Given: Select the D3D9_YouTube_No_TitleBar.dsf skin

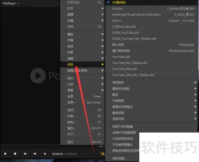Looking at the screenshot, I should [x=151, y=39].
